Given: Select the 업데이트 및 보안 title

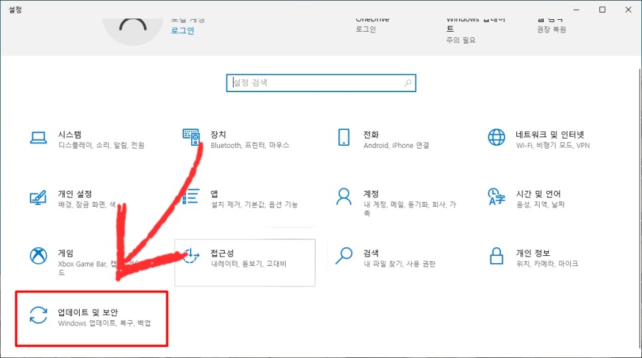Looking at the screenshot, I should pos(88,312).
